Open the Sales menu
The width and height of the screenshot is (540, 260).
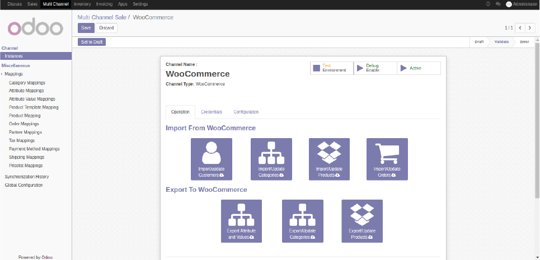coord(32,4)
